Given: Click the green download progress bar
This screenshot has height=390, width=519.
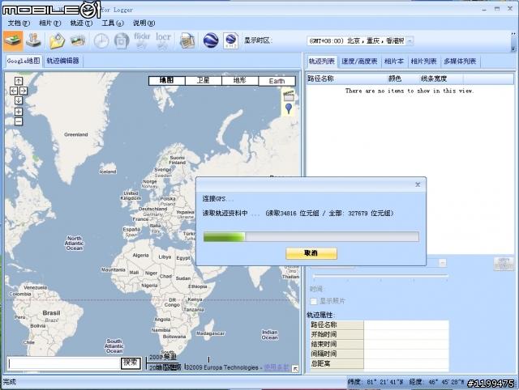Looking at the screenshot, I should click(x=311, y=236).
